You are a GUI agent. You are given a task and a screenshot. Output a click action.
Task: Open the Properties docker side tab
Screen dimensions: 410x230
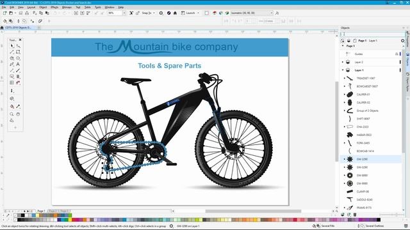(407, 39)
